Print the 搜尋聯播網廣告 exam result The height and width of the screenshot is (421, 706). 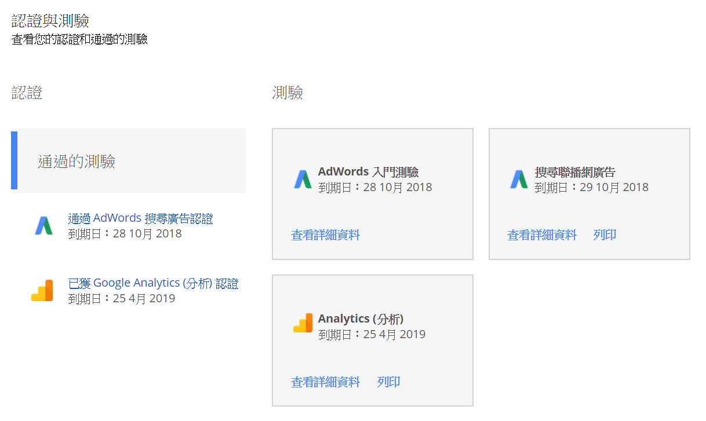pos(605,235)
